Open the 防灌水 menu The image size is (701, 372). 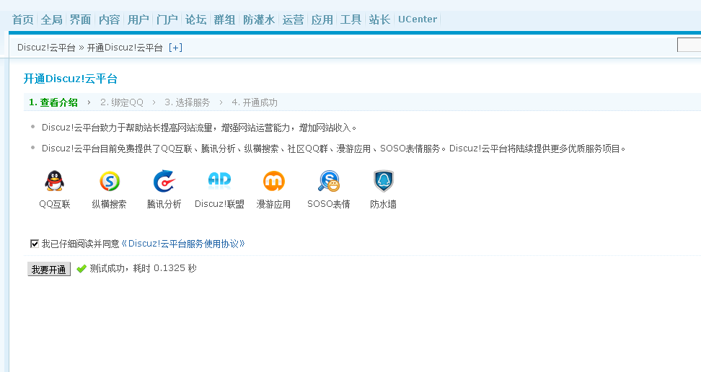(x=259, y=19)
